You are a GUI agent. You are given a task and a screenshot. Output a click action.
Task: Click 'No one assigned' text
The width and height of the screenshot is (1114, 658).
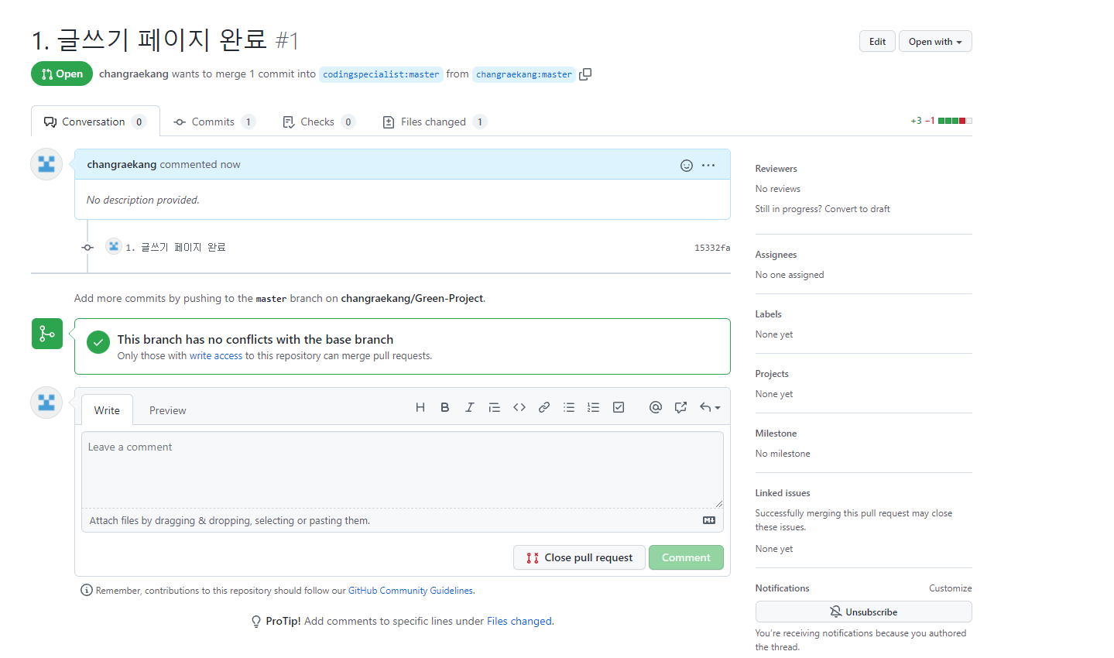790,275
